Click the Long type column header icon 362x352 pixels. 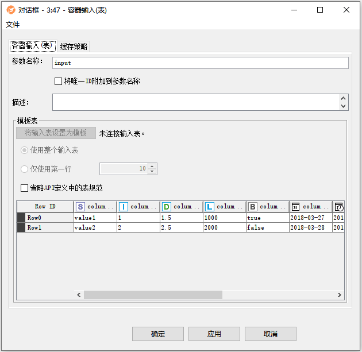click(210, 207)
